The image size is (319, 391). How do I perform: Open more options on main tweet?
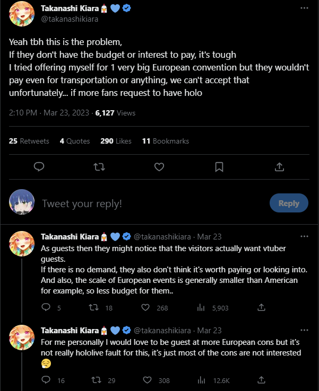pyautogui.click(x=304, y=8)
